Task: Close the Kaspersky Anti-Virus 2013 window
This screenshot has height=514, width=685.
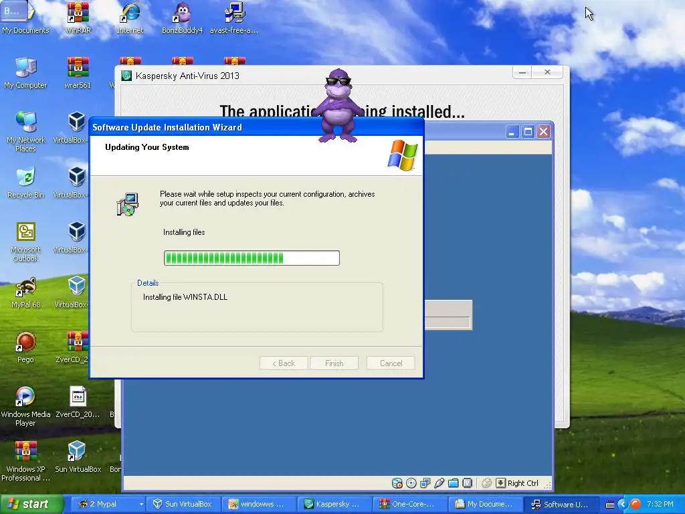Action: [547, 72]
